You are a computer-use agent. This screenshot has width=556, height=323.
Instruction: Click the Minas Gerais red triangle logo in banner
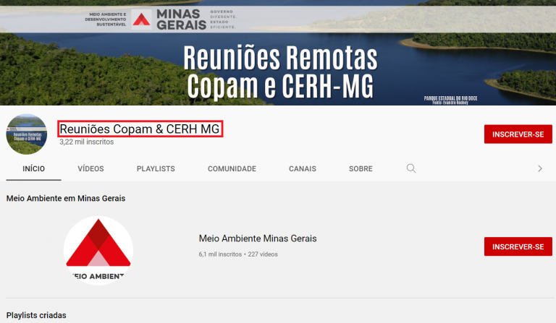click(142, 19)
